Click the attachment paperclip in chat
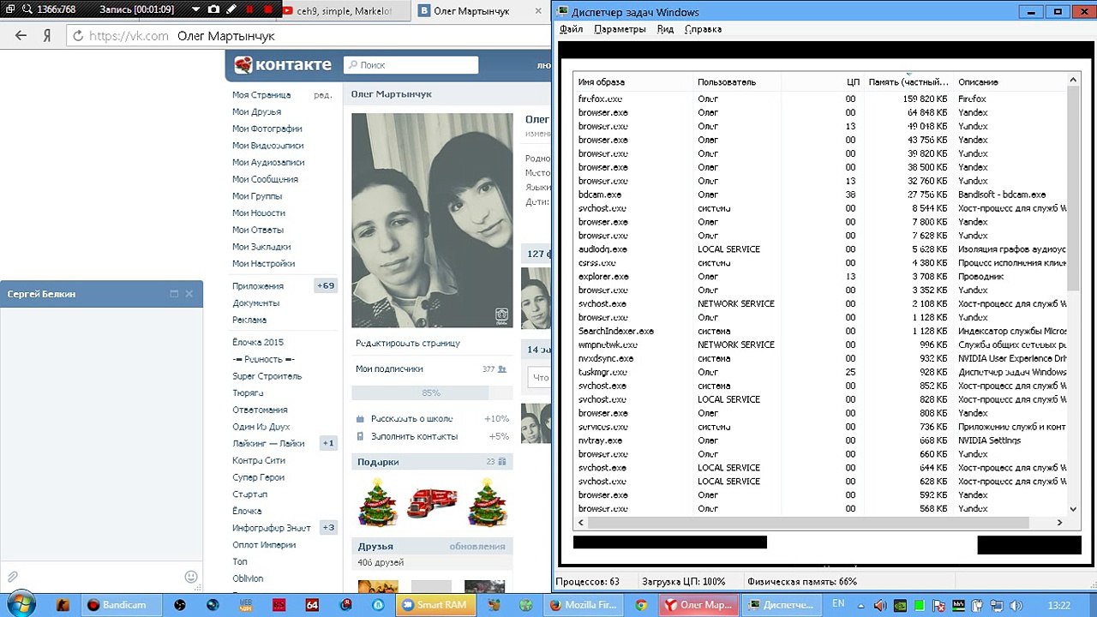Image resolution: width=1097 pixels, height=617 pixels. [12, 577]
